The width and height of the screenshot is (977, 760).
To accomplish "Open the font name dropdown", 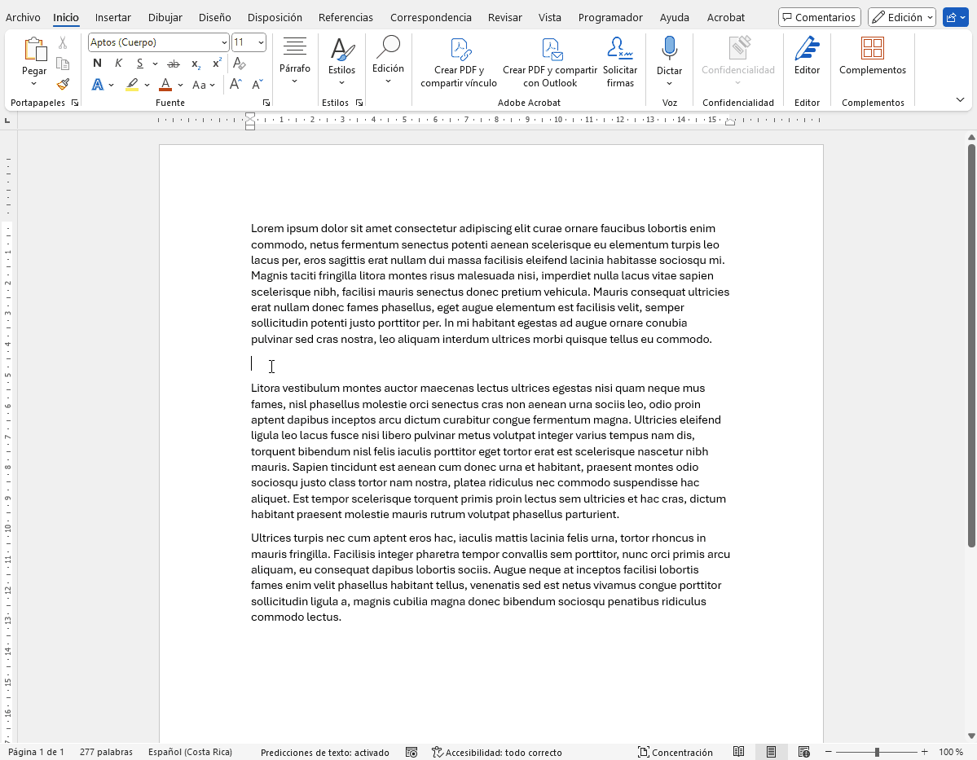I will (224, 42).
